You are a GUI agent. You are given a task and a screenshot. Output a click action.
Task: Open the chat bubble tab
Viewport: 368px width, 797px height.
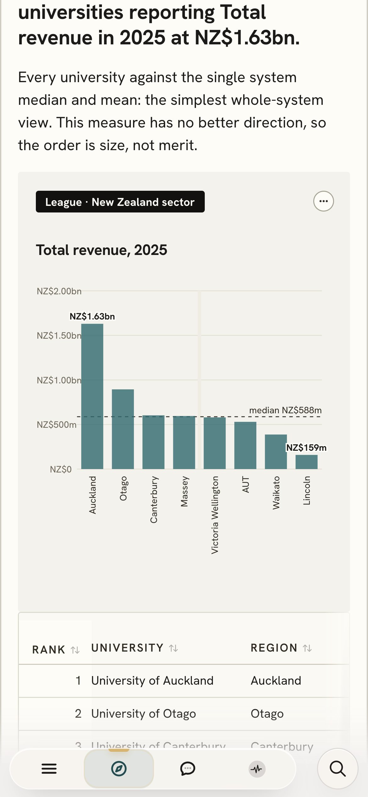188,769
